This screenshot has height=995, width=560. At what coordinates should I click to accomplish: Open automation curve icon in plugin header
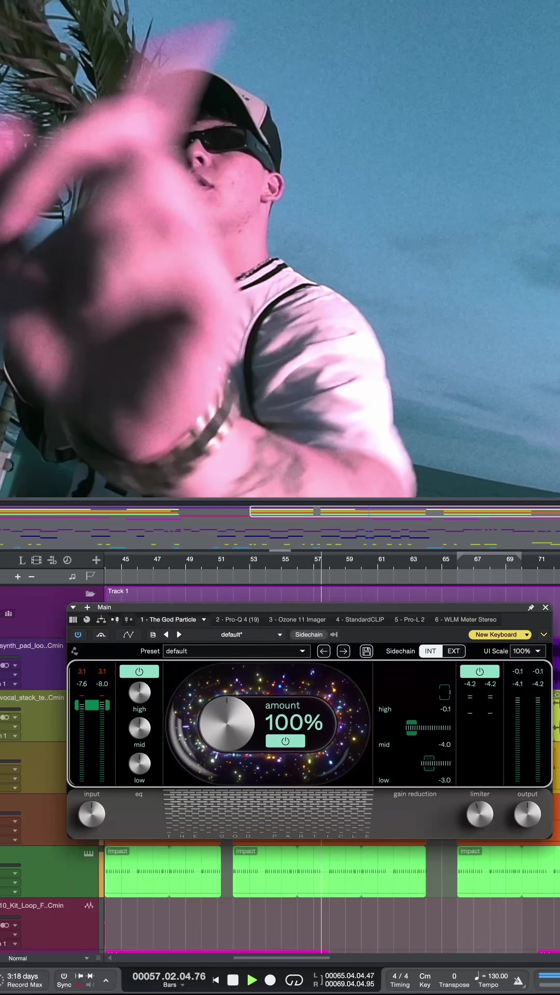[128, 634]
